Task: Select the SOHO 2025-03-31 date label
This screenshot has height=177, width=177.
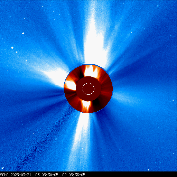Action: [x=16, y=175]
